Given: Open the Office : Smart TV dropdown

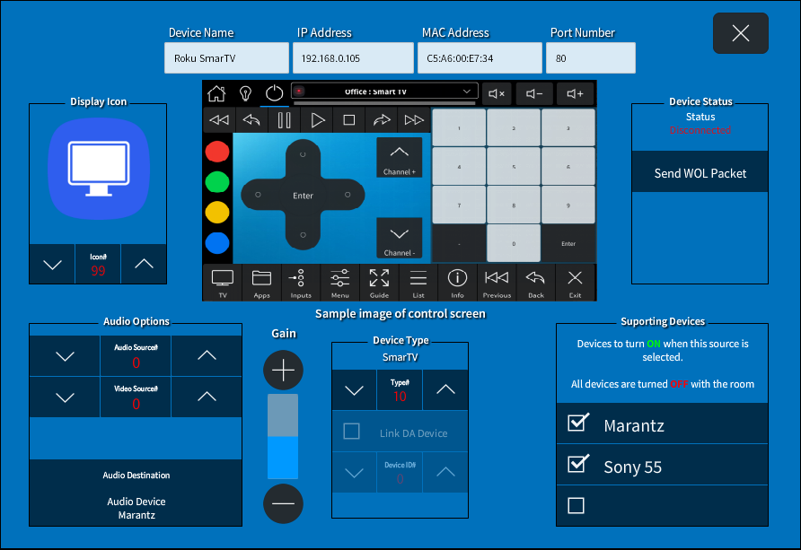Looking at the screenshot, I should tap(384, 92).
